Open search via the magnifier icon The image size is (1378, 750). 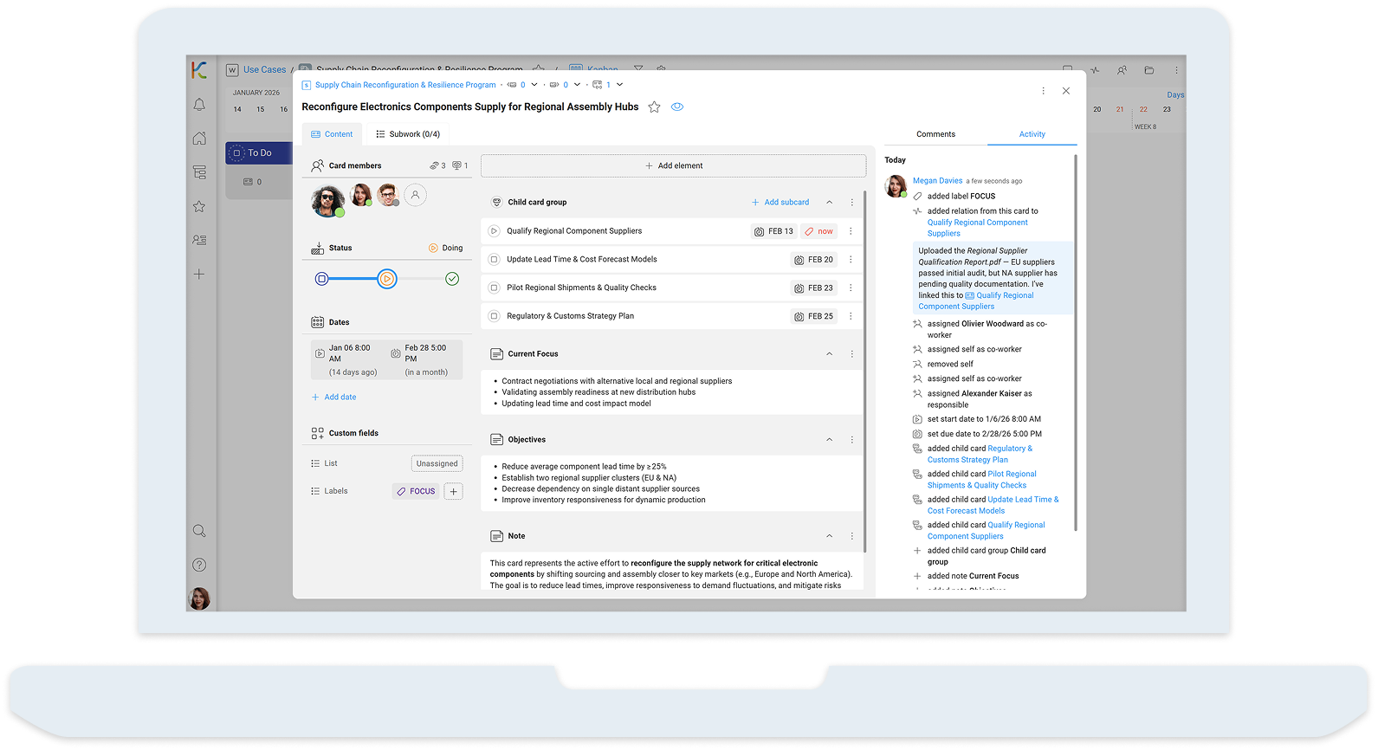coord(199,531)
